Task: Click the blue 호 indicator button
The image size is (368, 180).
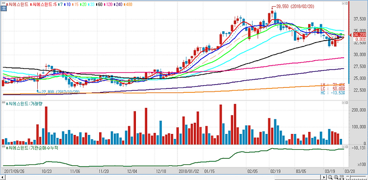Action: (4, 8)
